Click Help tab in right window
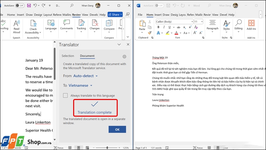This screenshot has height=150, width=266. 231,15
